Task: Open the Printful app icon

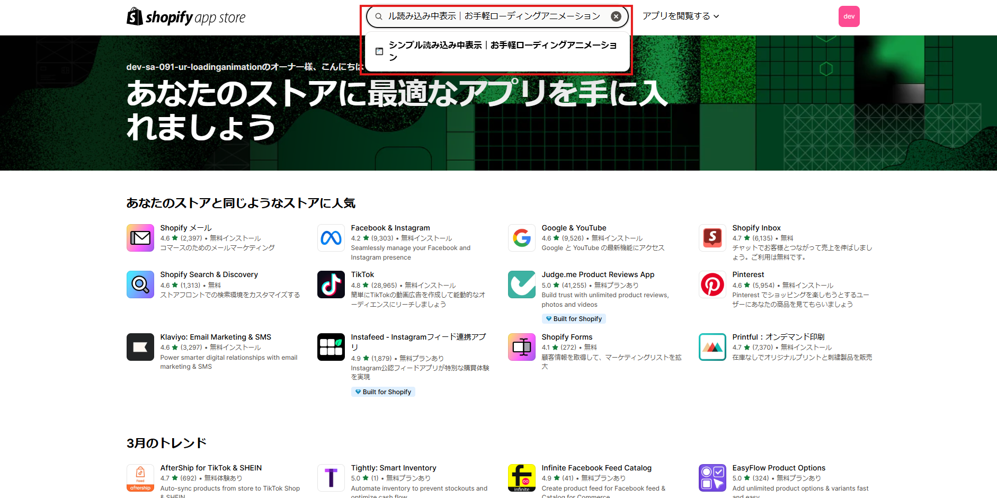Action: point(712,347)
